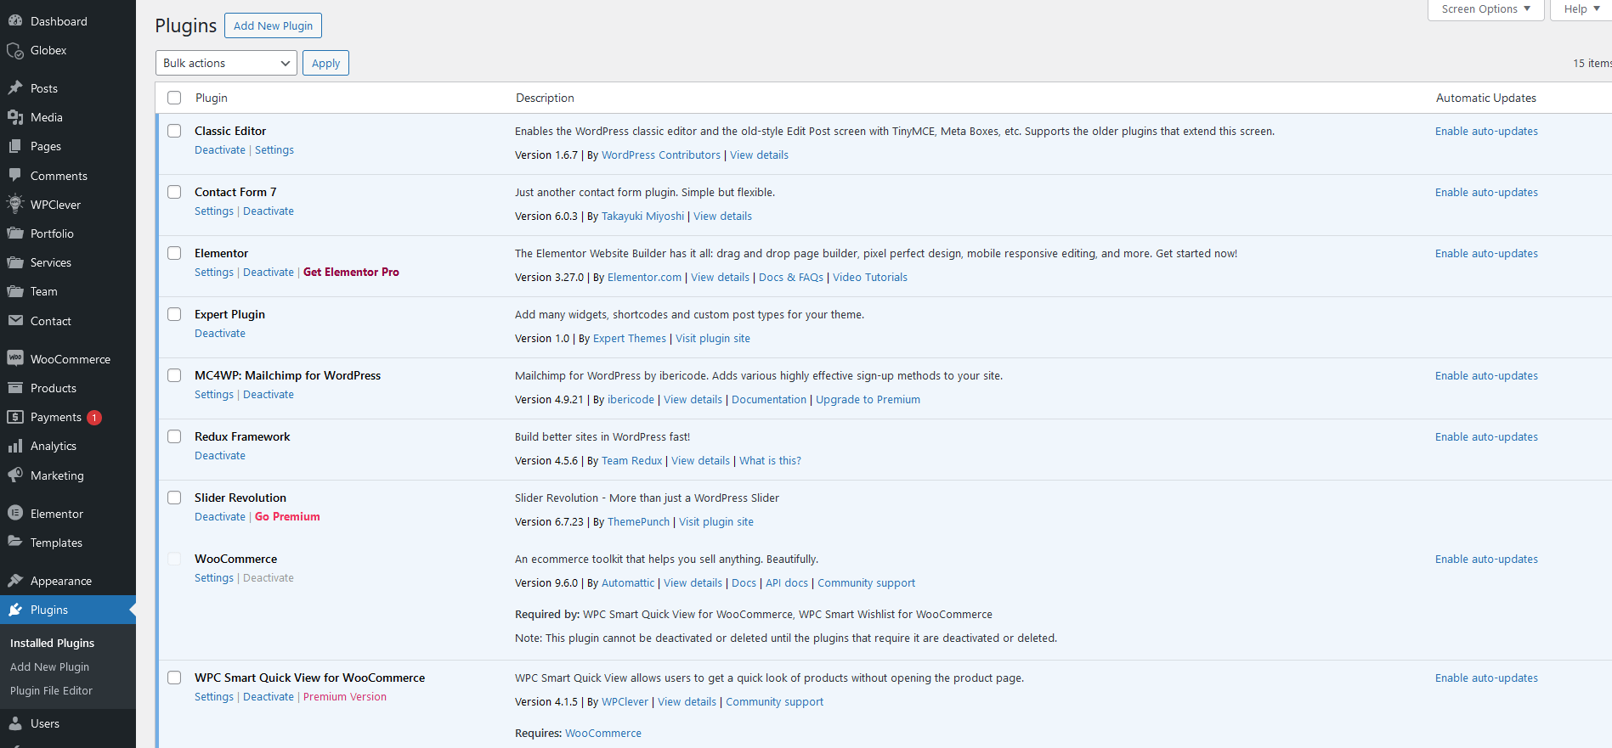This screenshot has height=748, width=1612.
Task: Click the Payments notification badge
Action: (94, 418)
